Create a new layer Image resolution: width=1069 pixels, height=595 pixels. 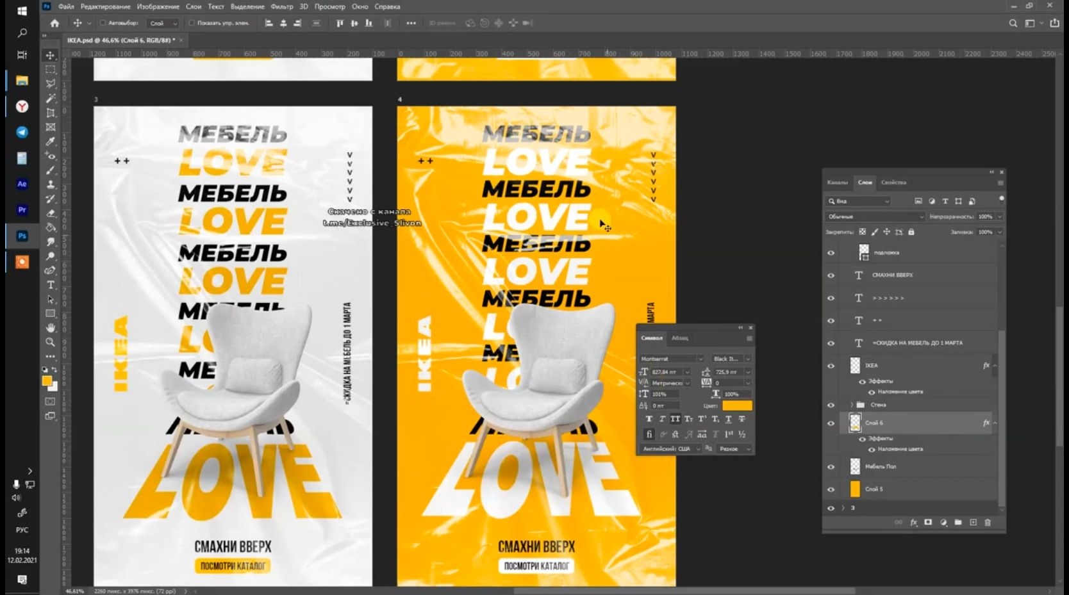click(x=973, y=523)
